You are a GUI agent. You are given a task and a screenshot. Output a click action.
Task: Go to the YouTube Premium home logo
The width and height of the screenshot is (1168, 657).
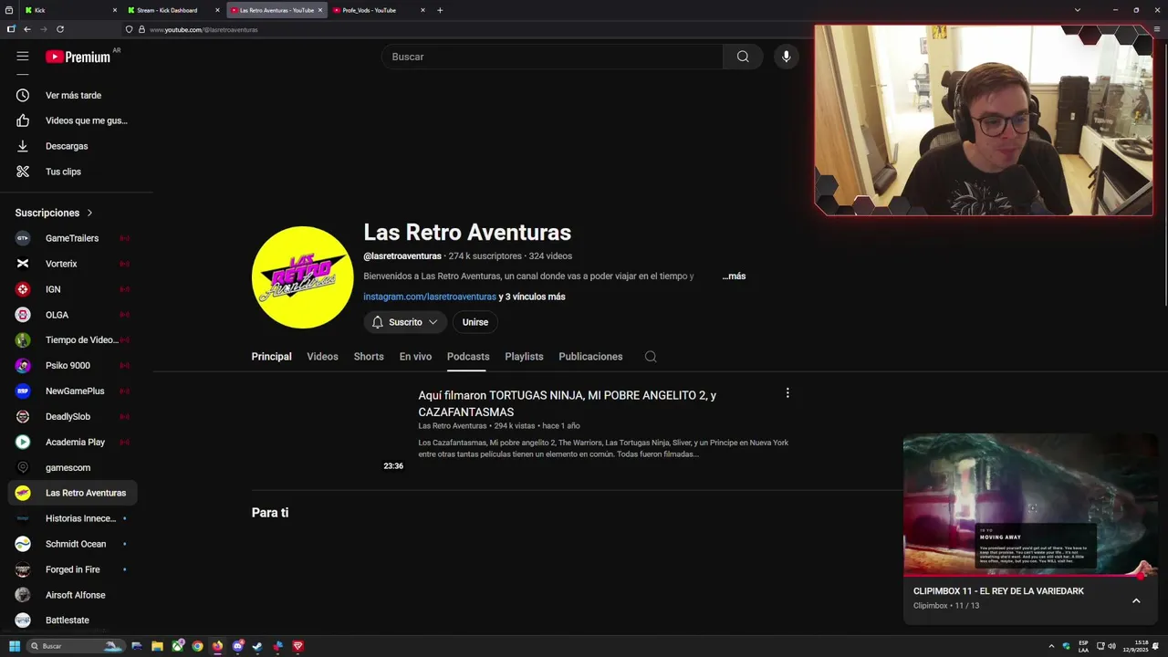click(78, 57)
